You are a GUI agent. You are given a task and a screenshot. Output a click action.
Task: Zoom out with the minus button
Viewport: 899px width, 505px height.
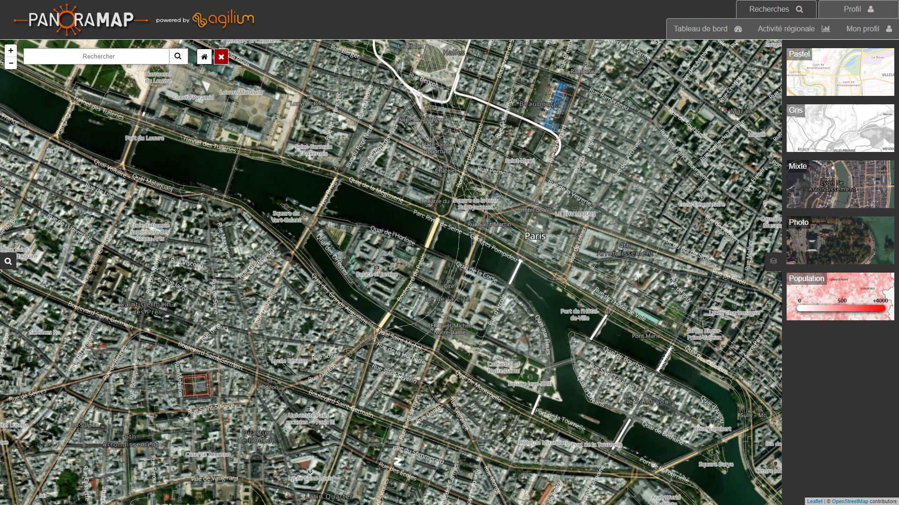11,63
